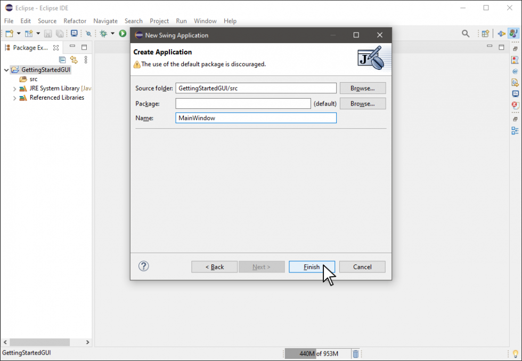Select JRE System Library tree item

(54, 89)
